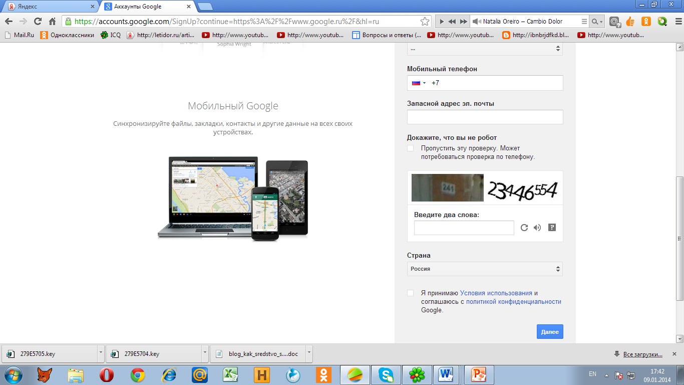Viewport: 684px width, 385px height.
Task: Open Skype from the taskbar
Action: 386,374
